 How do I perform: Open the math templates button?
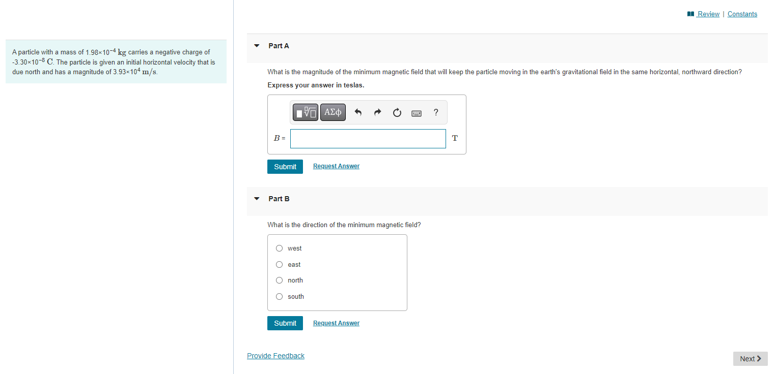[306, 112]
